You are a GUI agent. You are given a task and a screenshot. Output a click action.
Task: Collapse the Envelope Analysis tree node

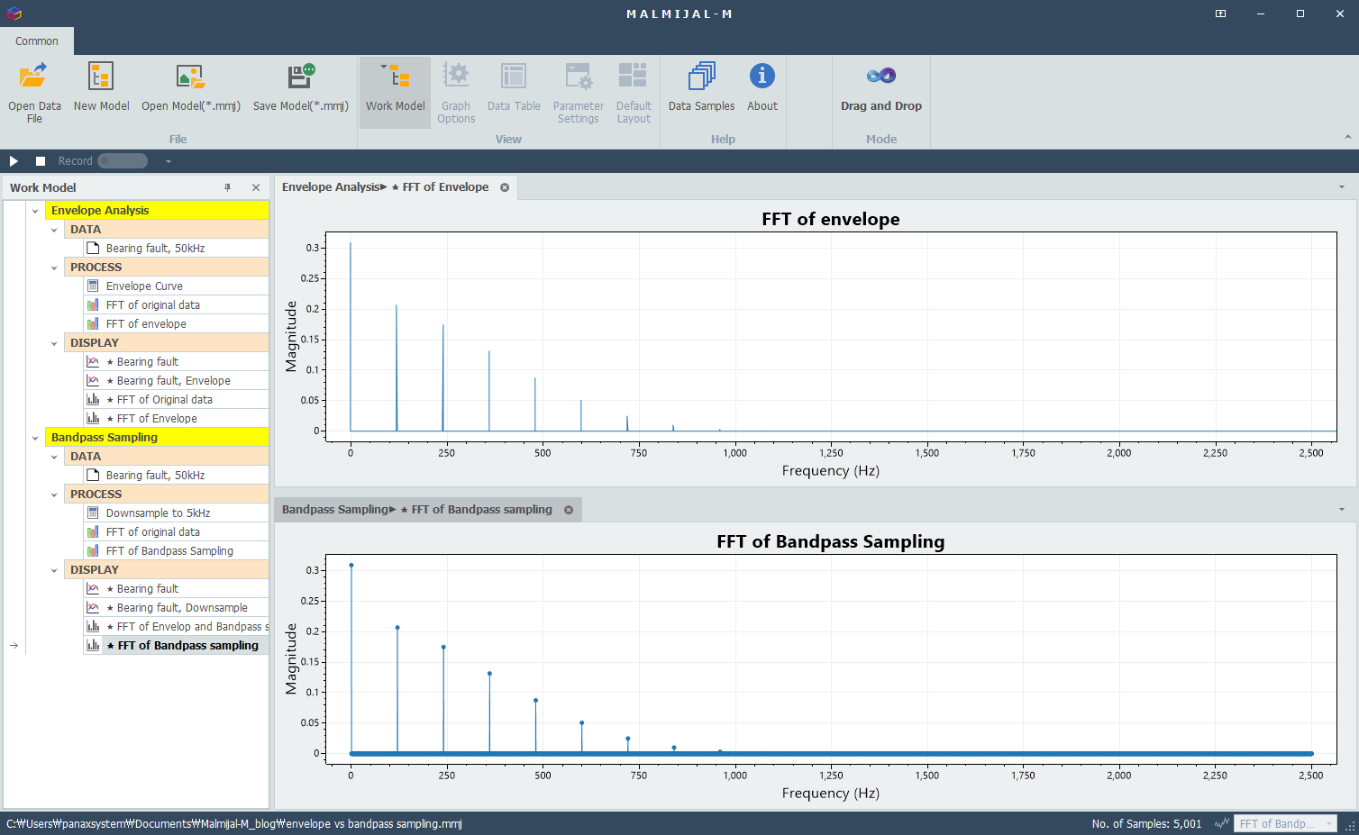35,211
